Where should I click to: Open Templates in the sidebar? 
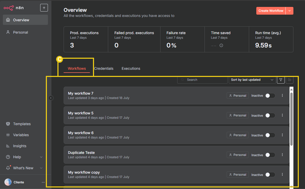point(25,124)
